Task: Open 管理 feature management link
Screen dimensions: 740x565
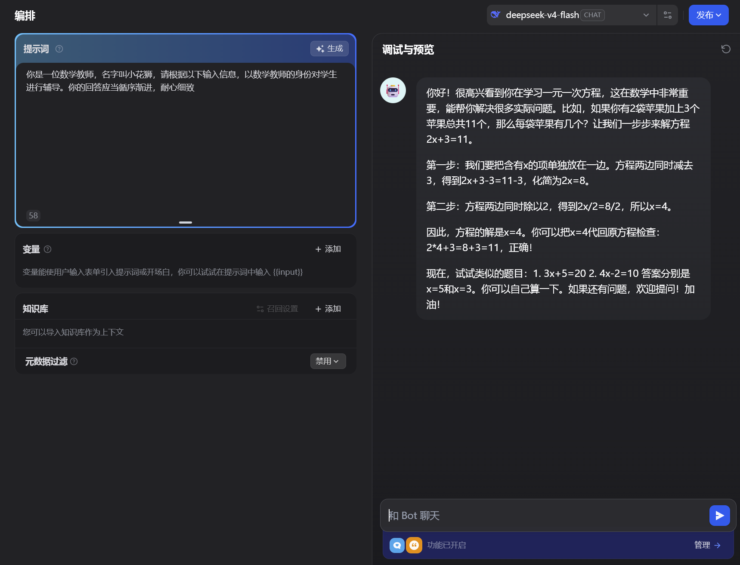Action: 707,545
